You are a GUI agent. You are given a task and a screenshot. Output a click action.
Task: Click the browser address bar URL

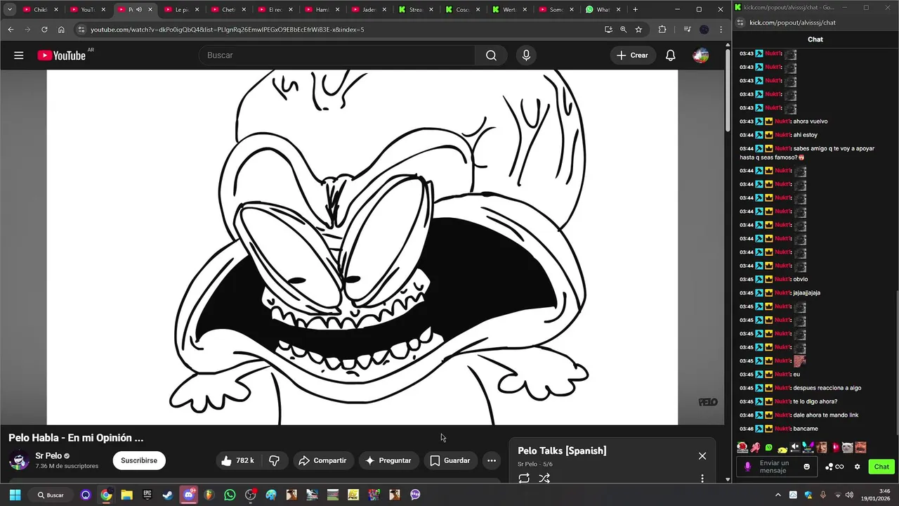click(x=227, y=30)
